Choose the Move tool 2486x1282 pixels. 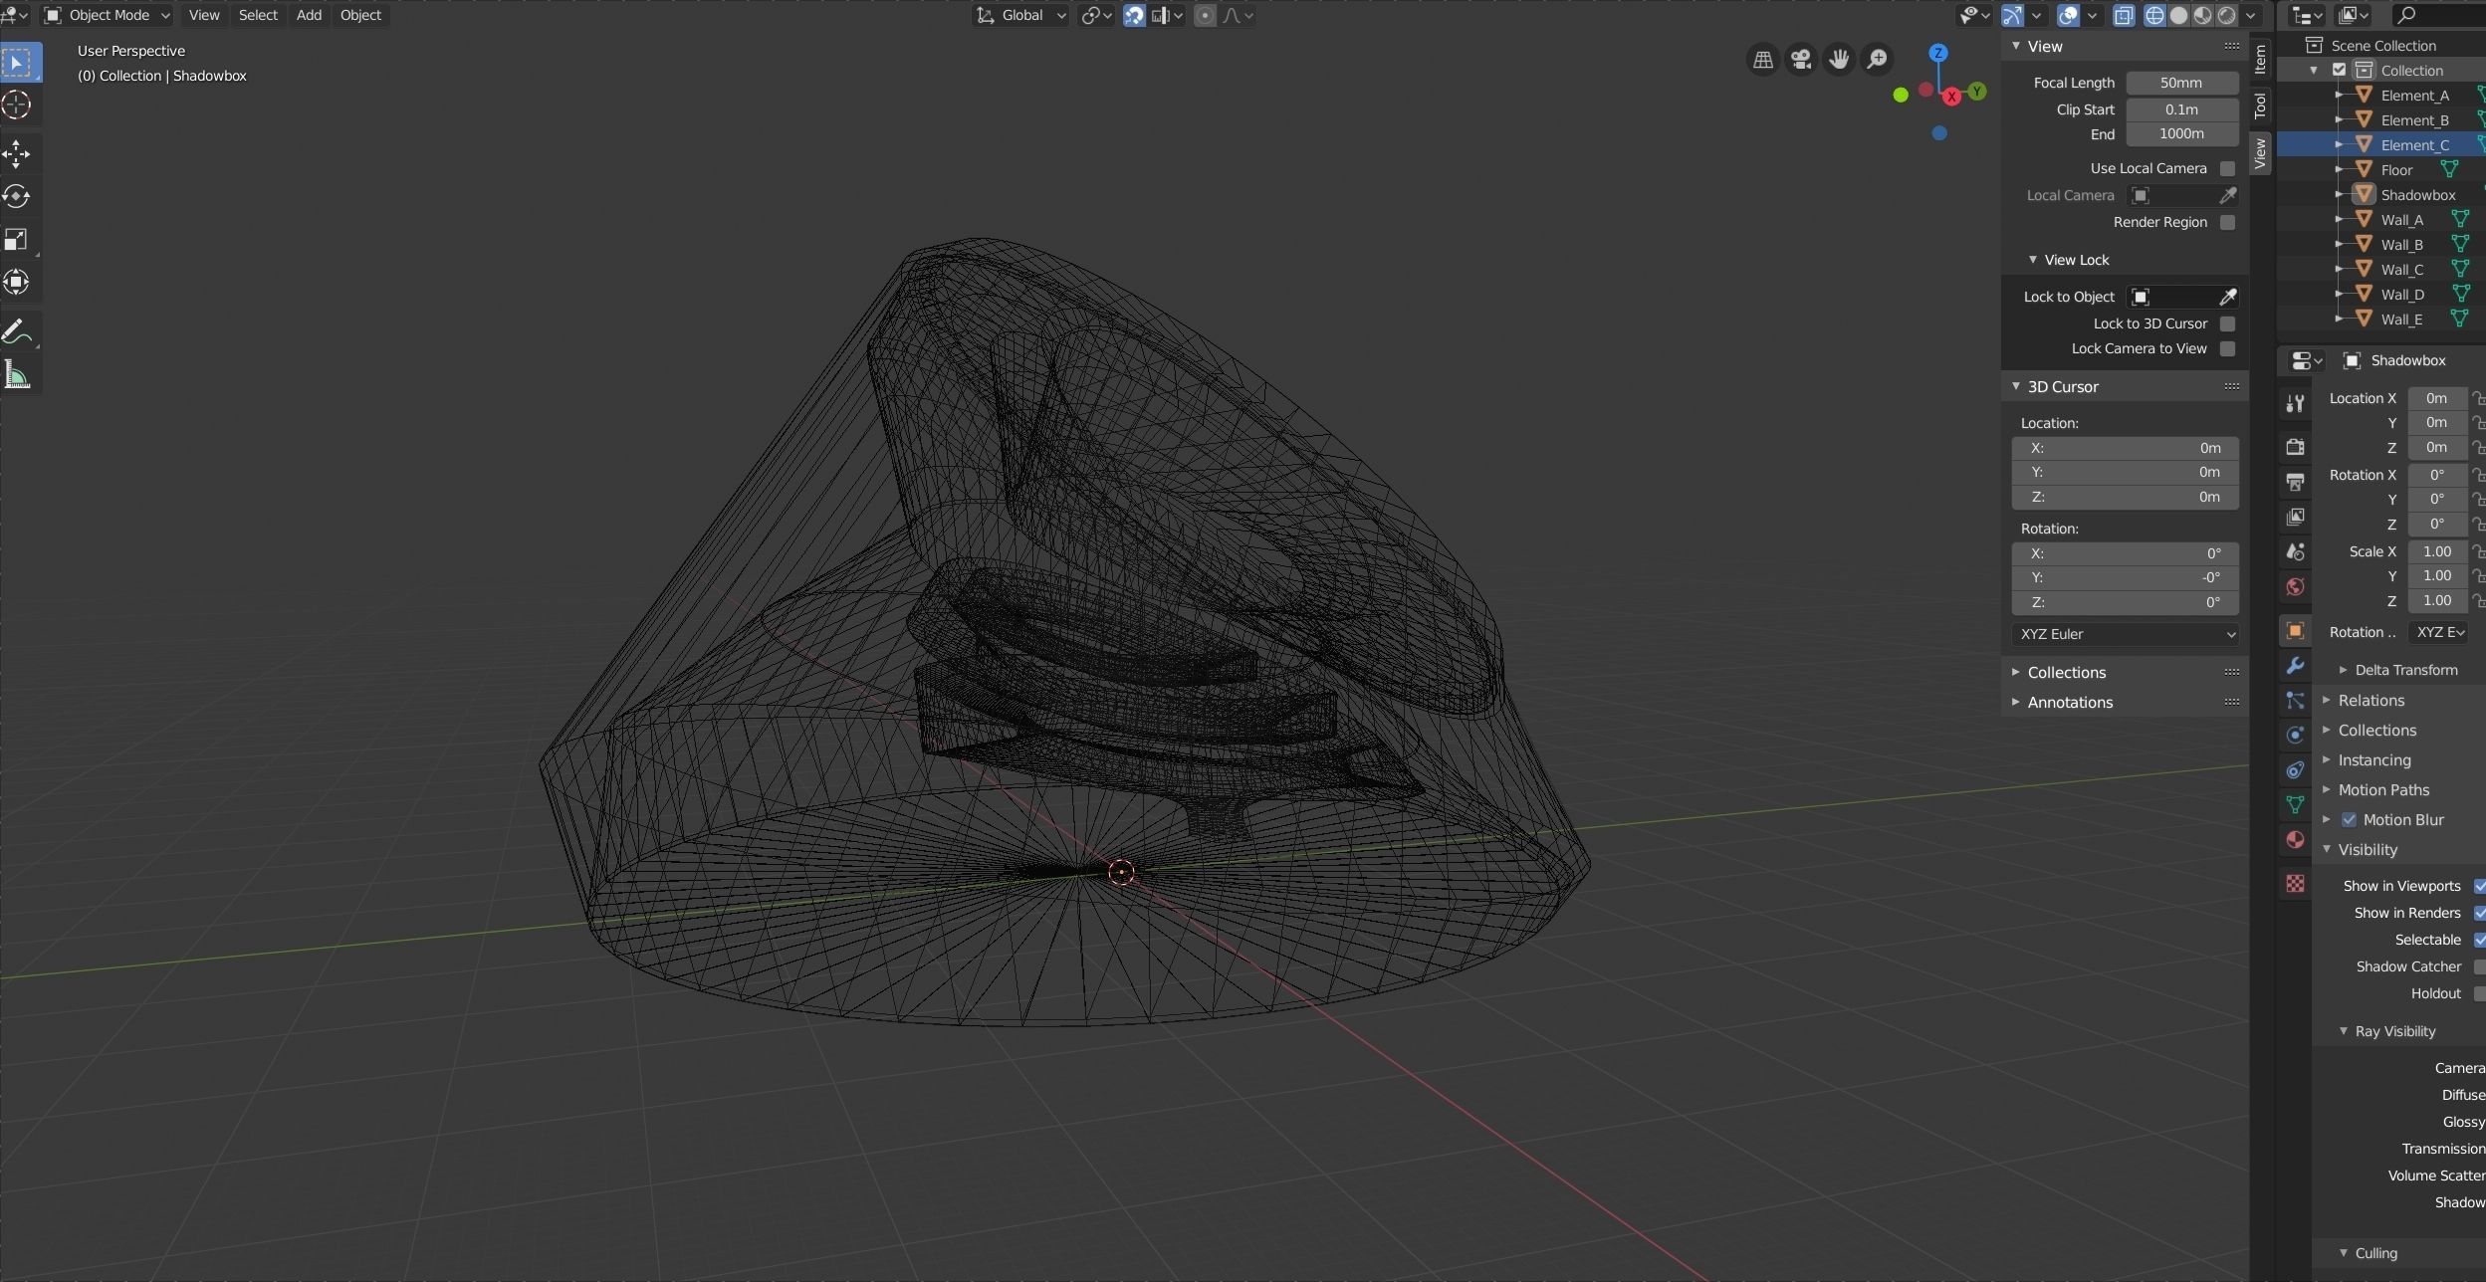point(17,153)
